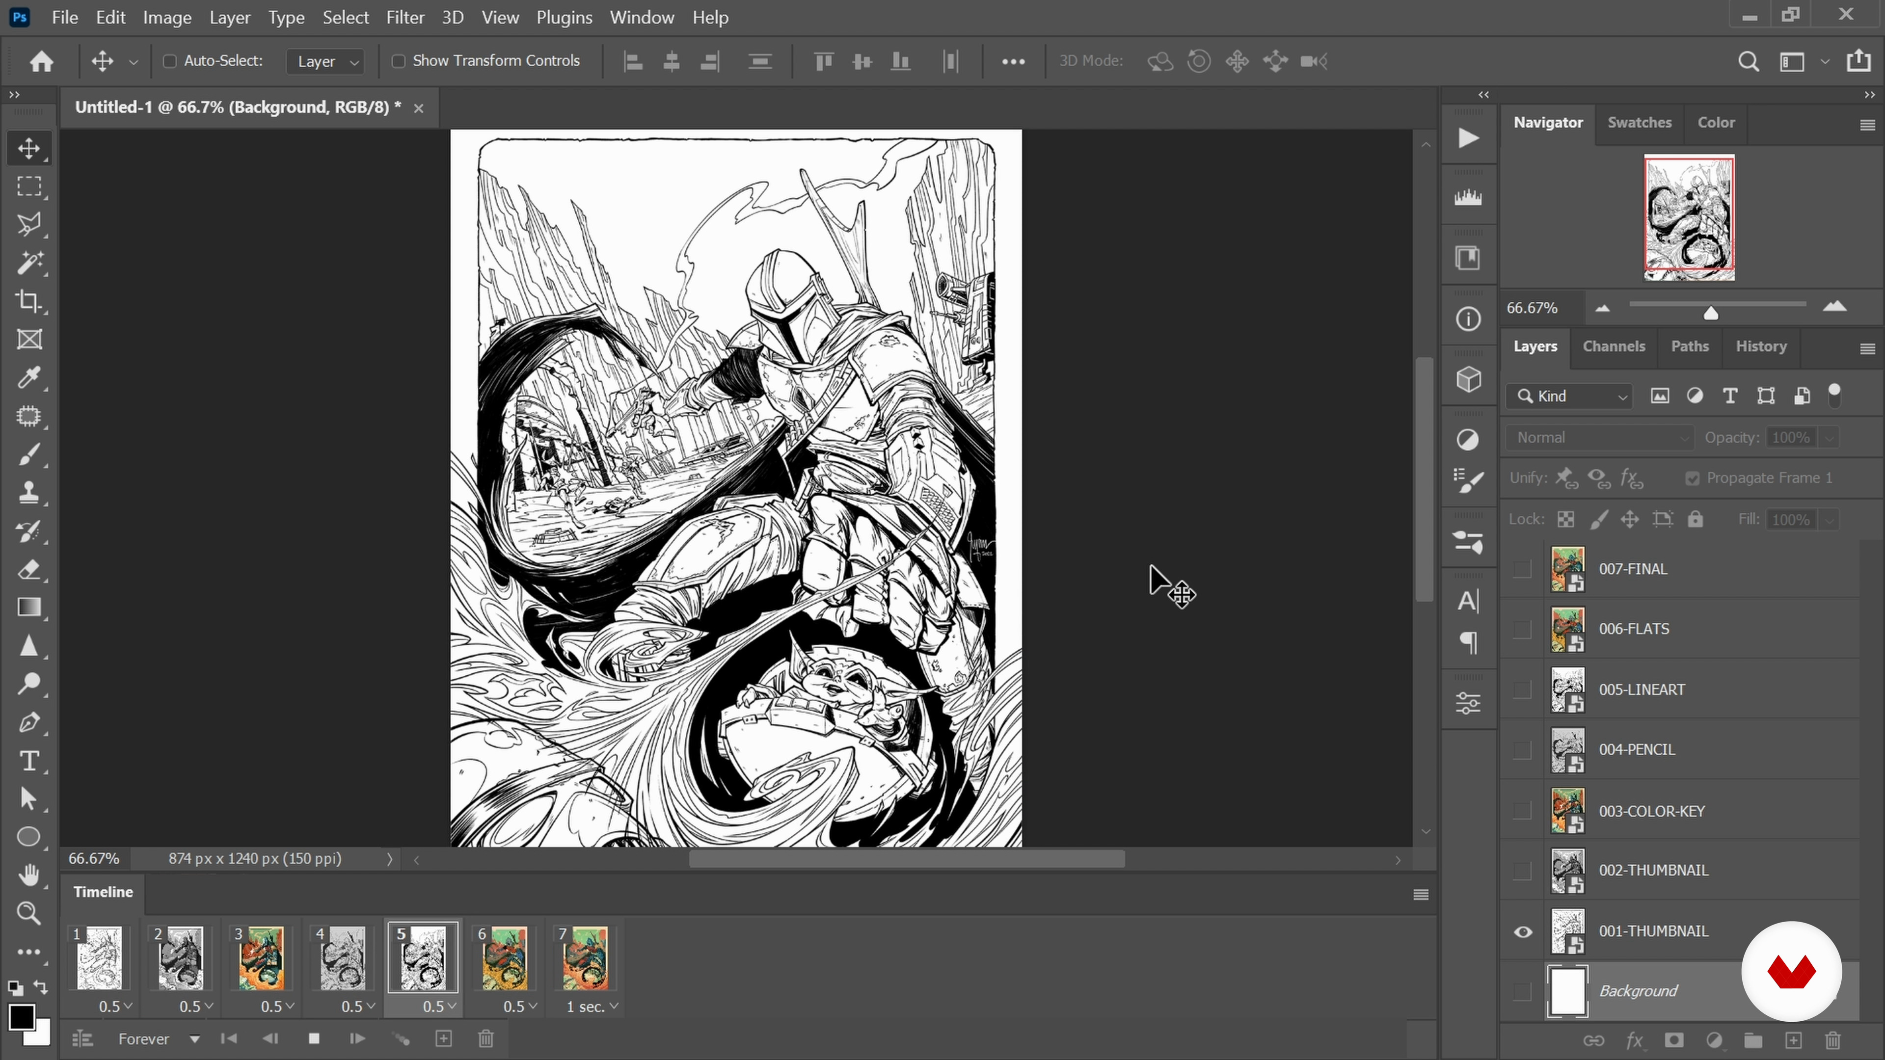1885x1060 pixels.
Task: Select timeline frame 6 thumbnail
Action: coord(504,957)
